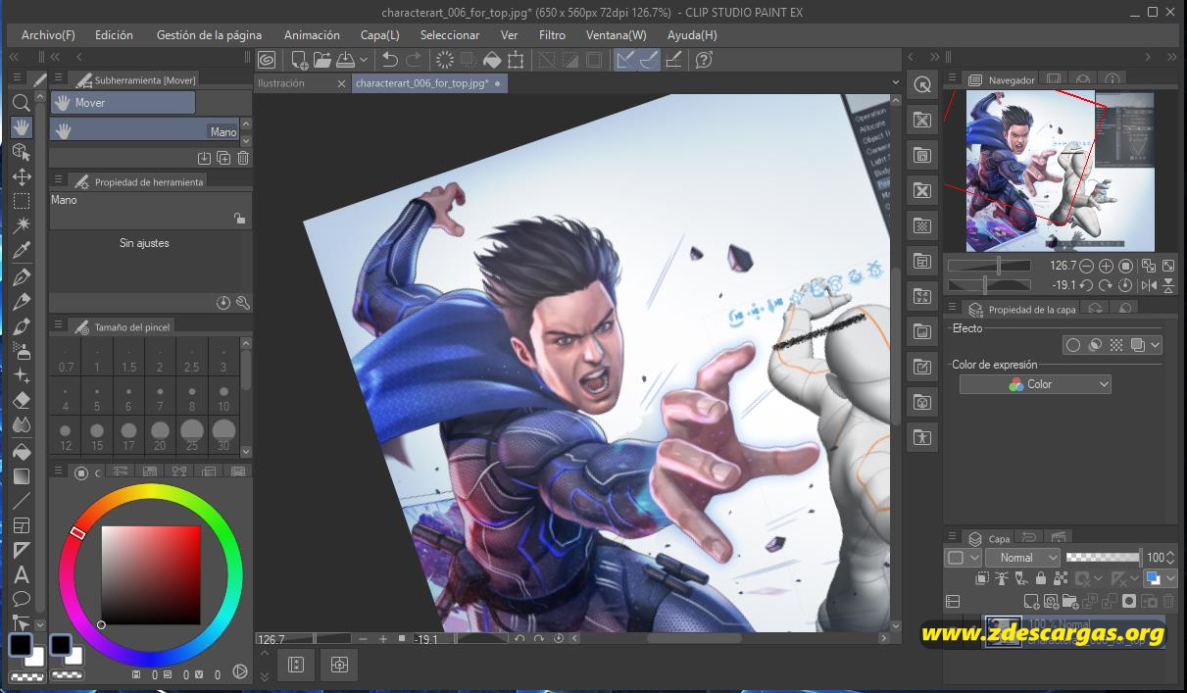Open the Animación menu

(312, 34)
